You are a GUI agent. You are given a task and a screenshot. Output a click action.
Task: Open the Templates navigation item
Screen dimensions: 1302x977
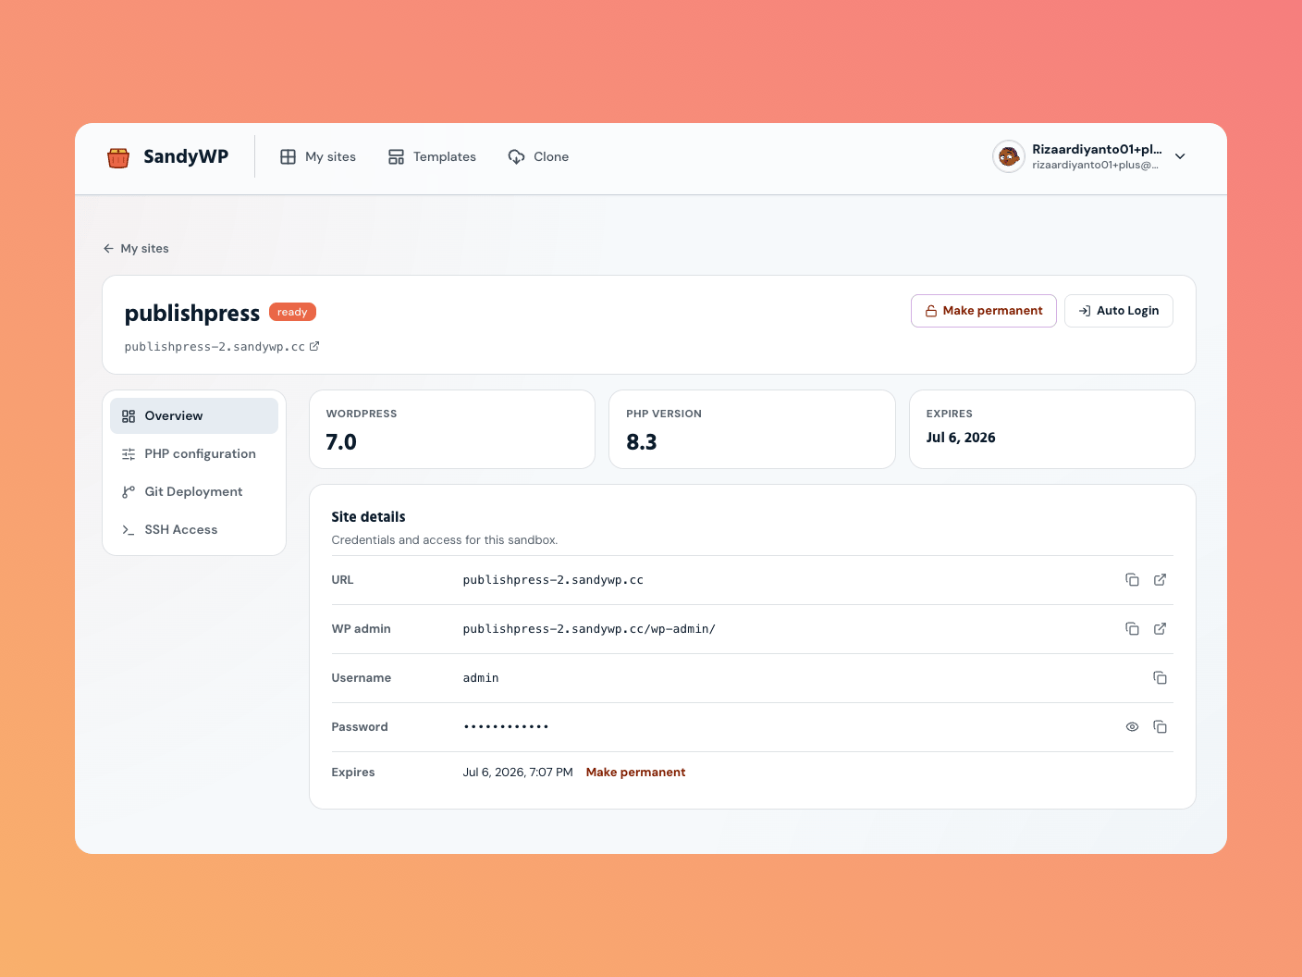coord(432,157)
